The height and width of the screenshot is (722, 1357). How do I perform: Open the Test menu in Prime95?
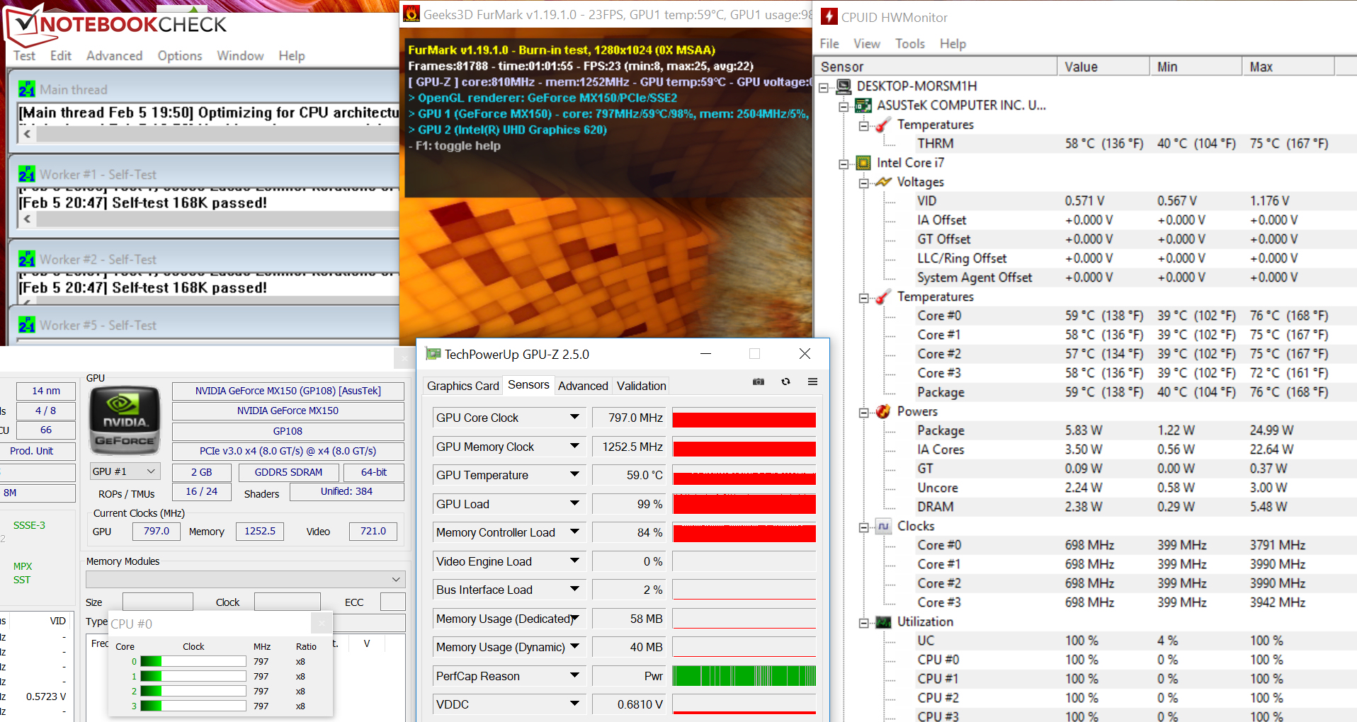tap(24, 55)
